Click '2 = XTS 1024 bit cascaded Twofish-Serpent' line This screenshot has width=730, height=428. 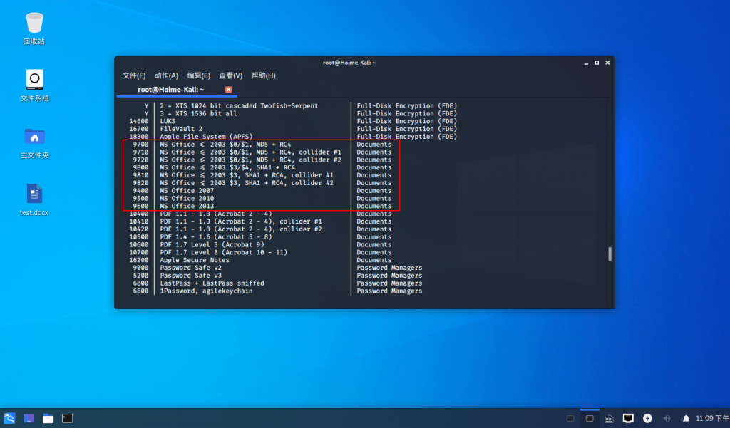[240, 105]
